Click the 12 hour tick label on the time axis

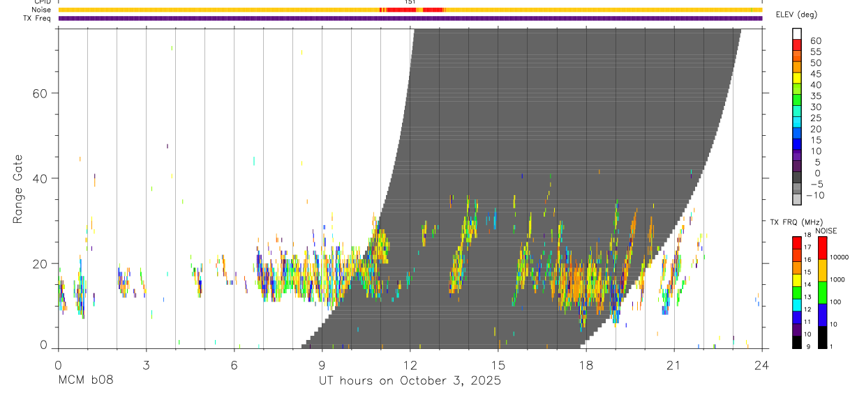coord(410,364)
